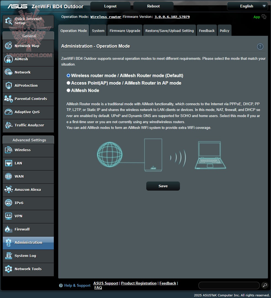Click the Reboot button
Image resolution: width=271 pixels, height=298 pixels.
pyautogui.click(x=153, y=6)
